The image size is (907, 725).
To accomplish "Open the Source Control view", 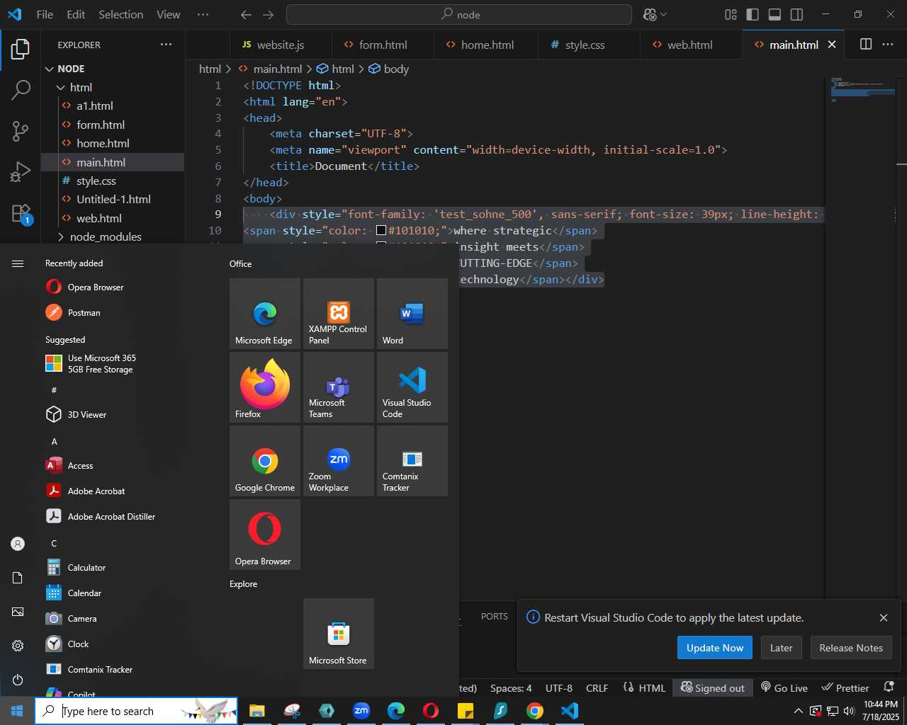I will click(x=21, y=130).
